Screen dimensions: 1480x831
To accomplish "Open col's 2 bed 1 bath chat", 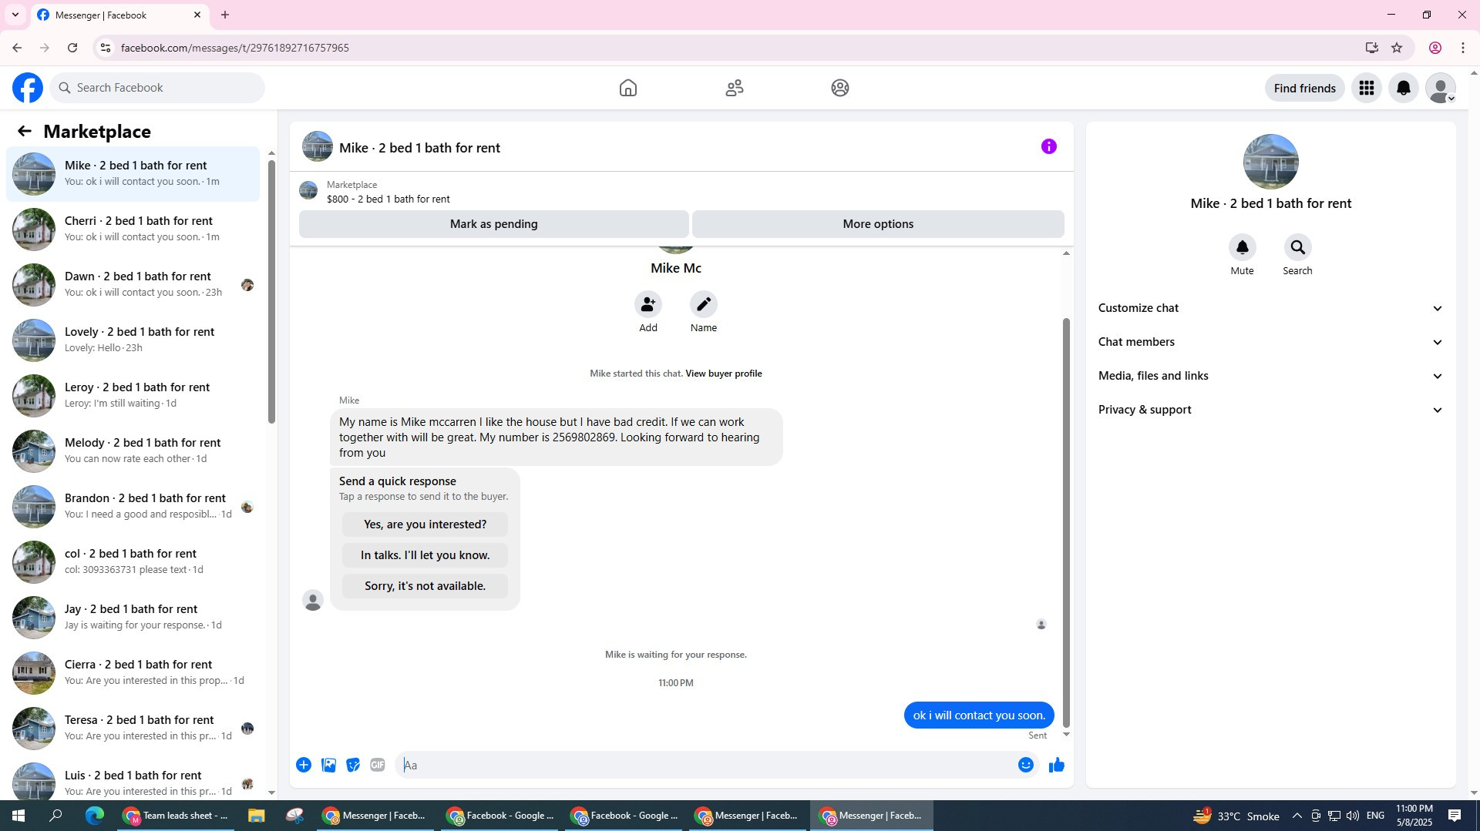I will (133, 561).
